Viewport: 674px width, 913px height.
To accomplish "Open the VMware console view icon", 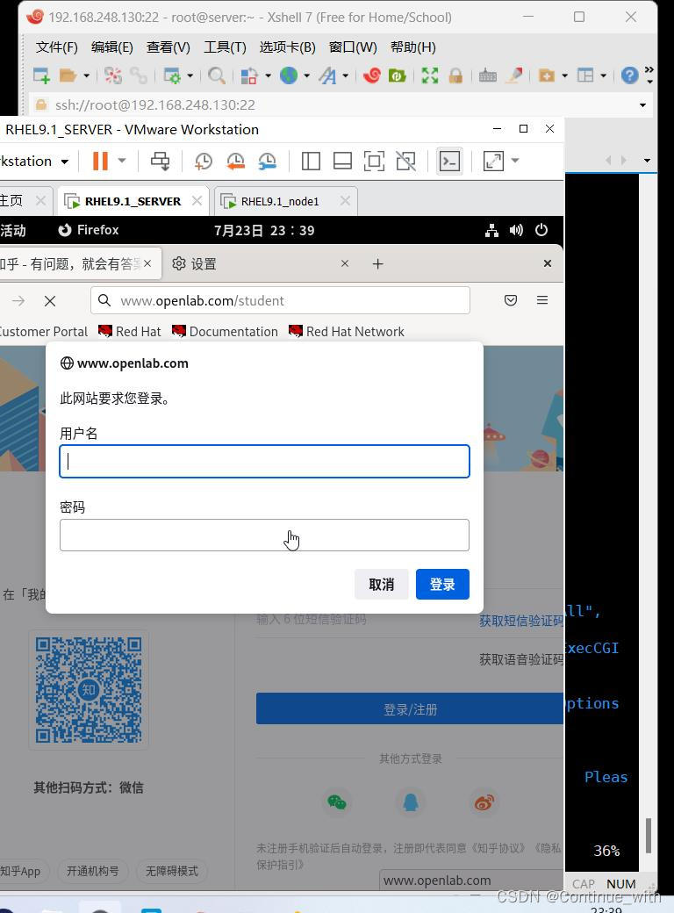I will tap(449, 162).
